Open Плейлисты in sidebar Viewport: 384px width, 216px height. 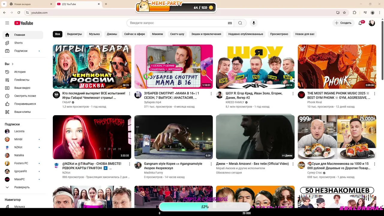pyautogui.click(x=23, y=80)
